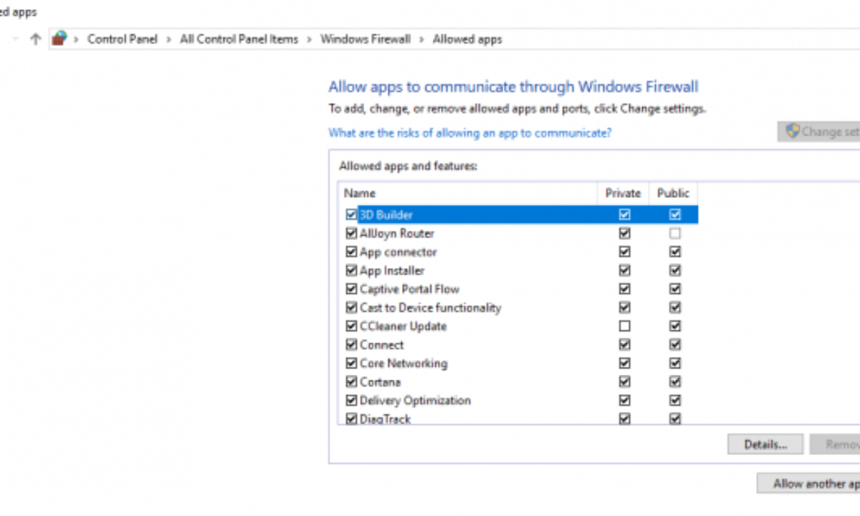Uncheck Public for Captive Portal Flow
This screenshot has height=516, width=860.
pos(674,289)
